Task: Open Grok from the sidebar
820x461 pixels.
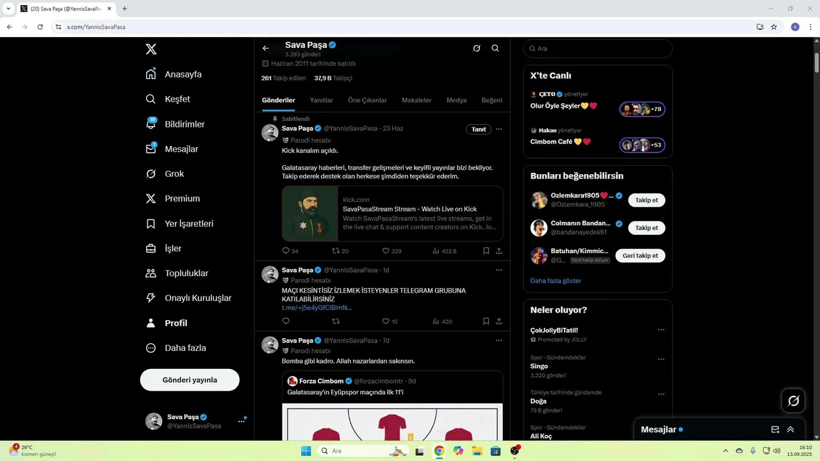Action: [x=165, y=174]
